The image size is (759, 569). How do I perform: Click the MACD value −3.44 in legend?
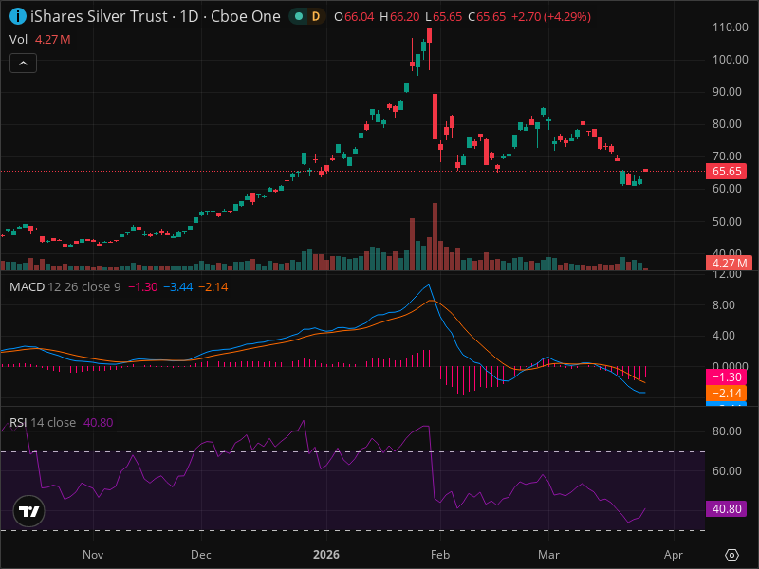pos(178,287)
